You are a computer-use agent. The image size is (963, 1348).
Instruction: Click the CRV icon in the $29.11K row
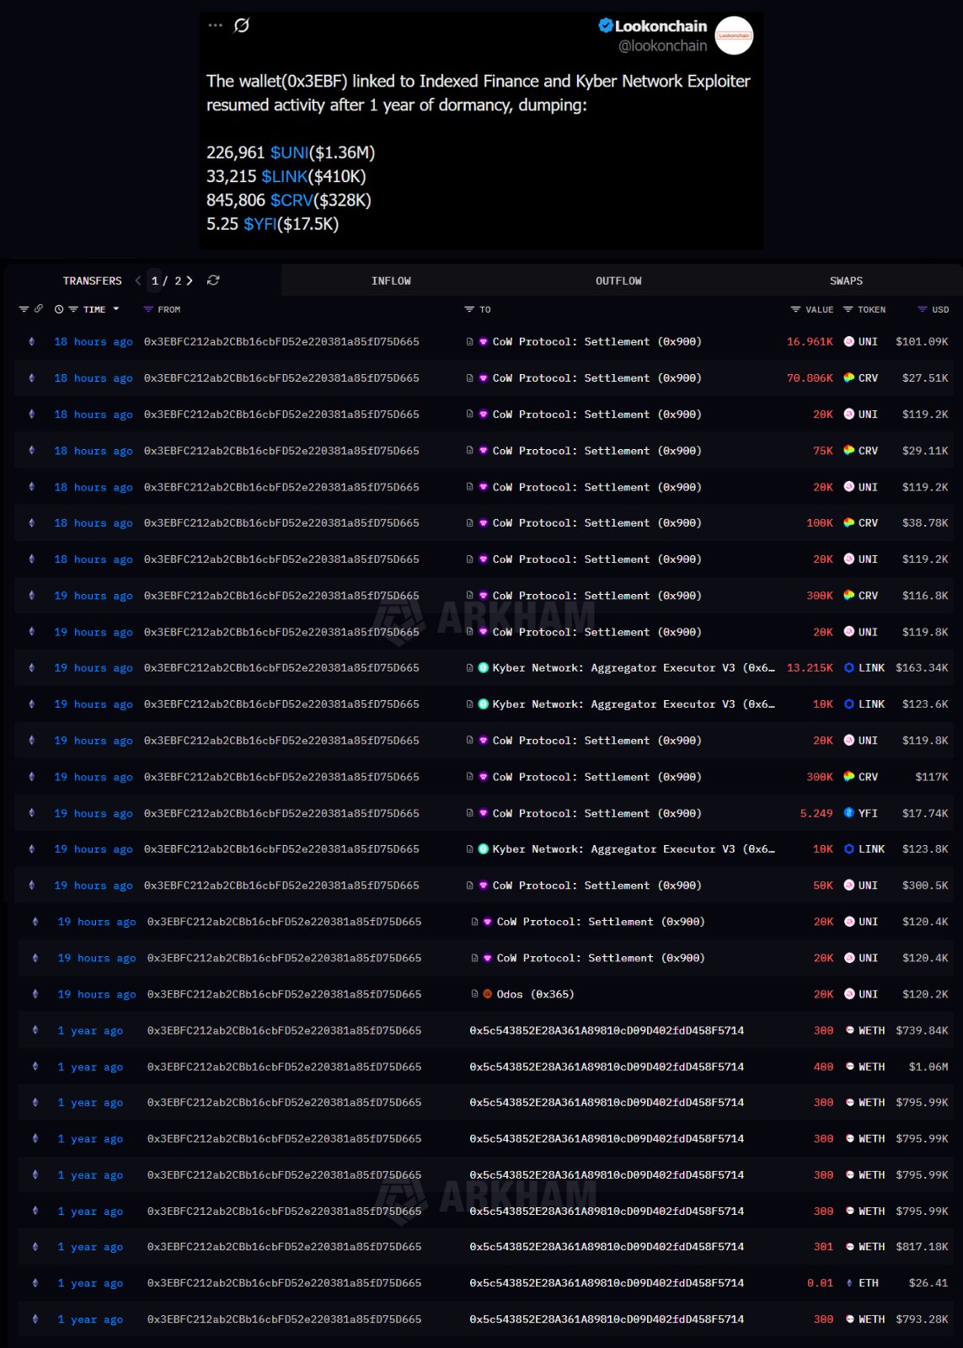(849, 451)
